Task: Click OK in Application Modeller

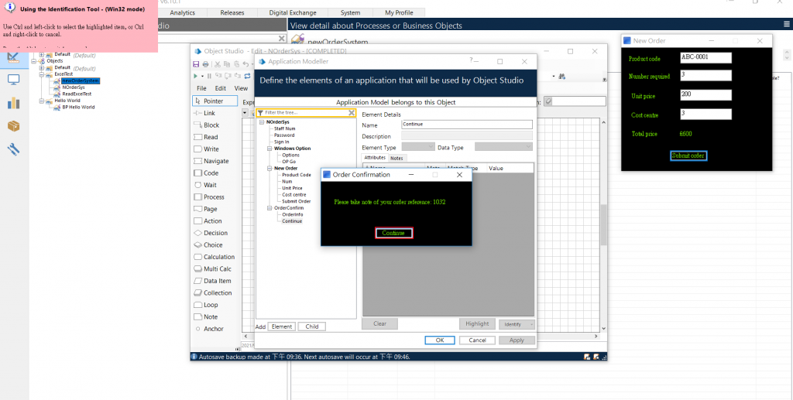Action: click(440, 340)
